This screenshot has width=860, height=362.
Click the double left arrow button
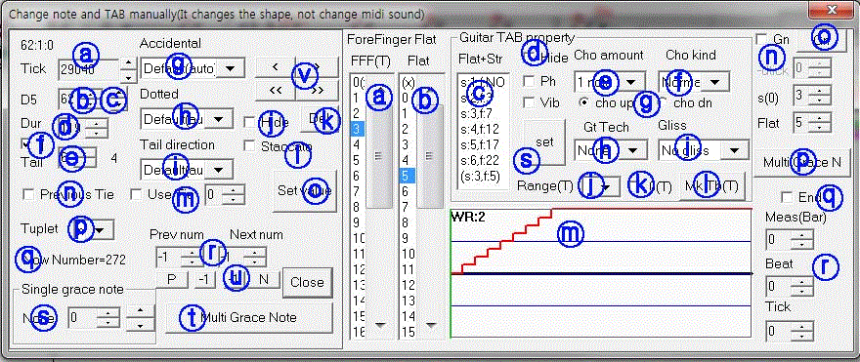tap(276, 90)
